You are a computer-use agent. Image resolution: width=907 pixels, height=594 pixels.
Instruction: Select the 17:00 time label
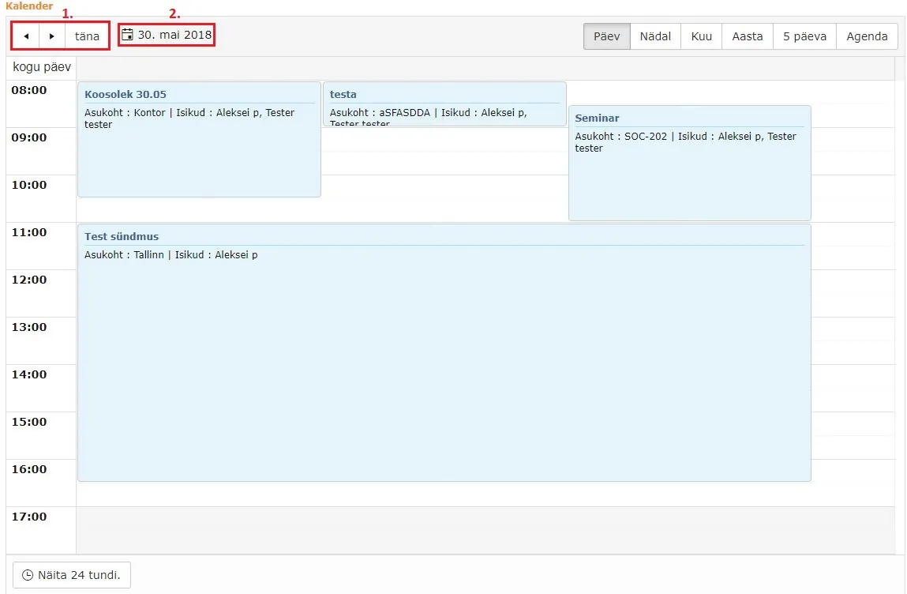[29, 517]
